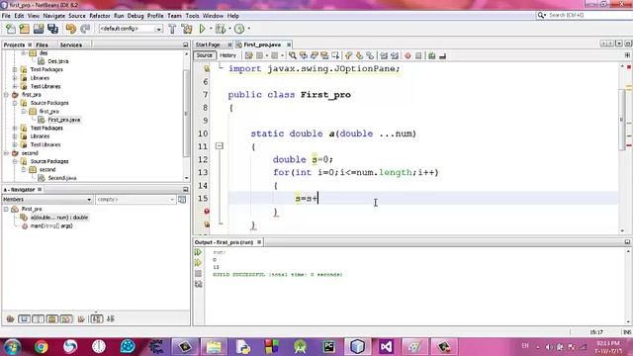Click the Undo arrow icon
The width and height of the screenshot is (633, 356).
pyautogui.click(x=70, y=29)
